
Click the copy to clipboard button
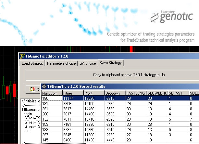[33, 89]
